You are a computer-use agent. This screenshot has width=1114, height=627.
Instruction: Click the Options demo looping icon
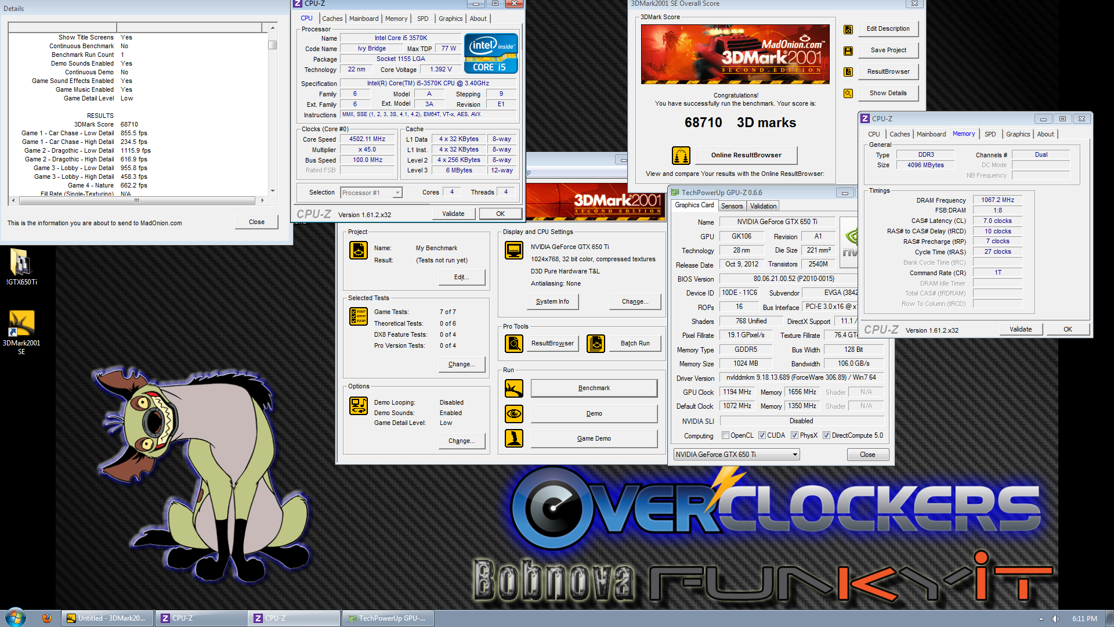pos(359,406)
